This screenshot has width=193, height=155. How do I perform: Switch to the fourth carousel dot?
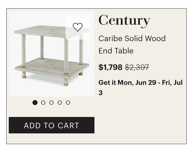pyautogui.click(x=60, y=103)
